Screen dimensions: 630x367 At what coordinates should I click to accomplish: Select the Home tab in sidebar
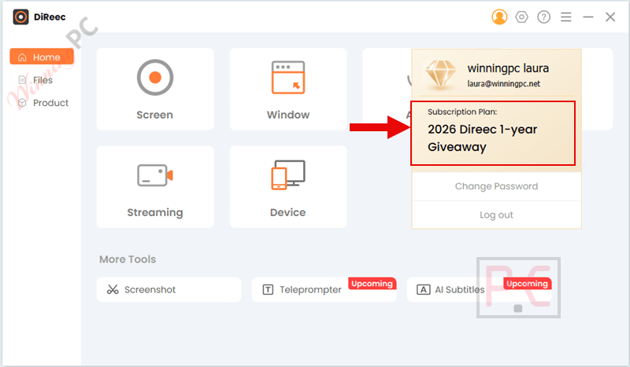point(42,57)
